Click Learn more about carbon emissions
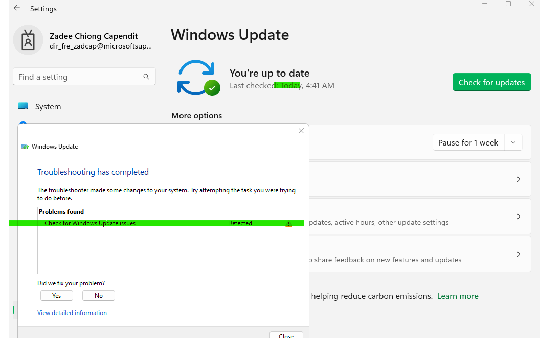540x338 pixels. [458, 296]
